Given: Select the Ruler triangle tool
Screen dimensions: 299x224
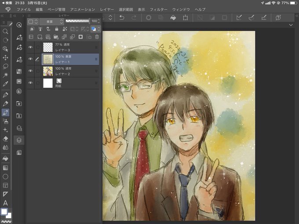Looking at the screenshot, I should click(5, 194).
